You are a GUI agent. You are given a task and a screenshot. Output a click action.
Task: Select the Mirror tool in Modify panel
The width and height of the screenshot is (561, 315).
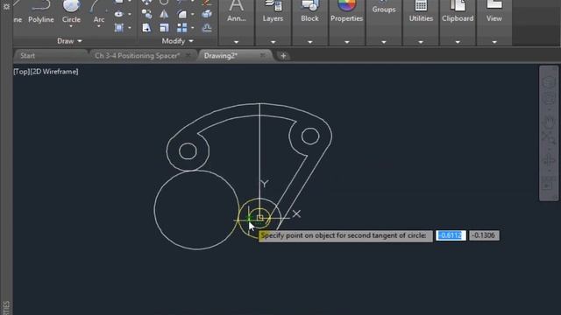coord(164,14)
